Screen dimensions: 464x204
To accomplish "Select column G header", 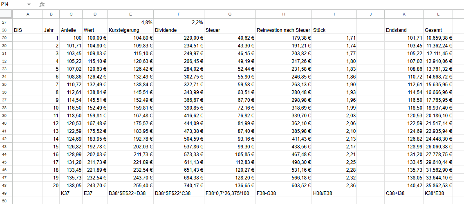I will pos(230,14).
